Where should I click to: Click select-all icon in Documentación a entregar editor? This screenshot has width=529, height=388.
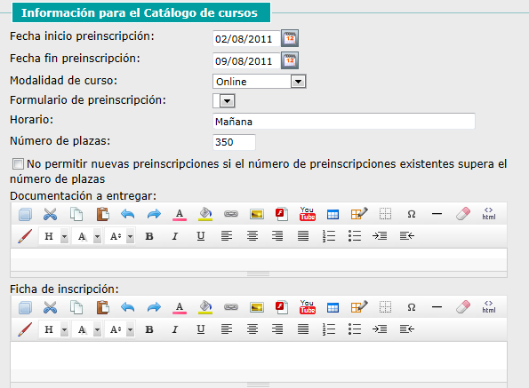click(x=25, y=214)
